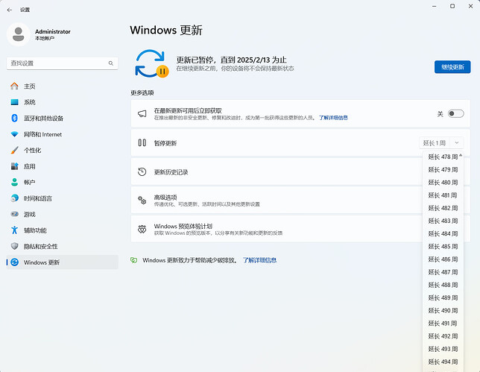Select 延长 482 周 option

(x=443, y=208)
